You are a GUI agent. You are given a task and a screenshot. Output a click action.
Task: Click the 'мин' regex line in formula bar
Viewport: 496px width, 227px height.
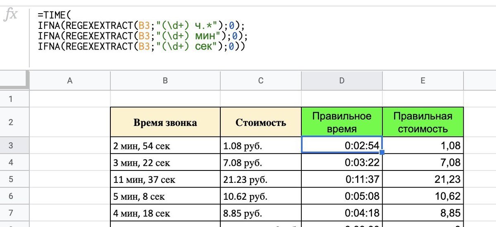[142, 35]
